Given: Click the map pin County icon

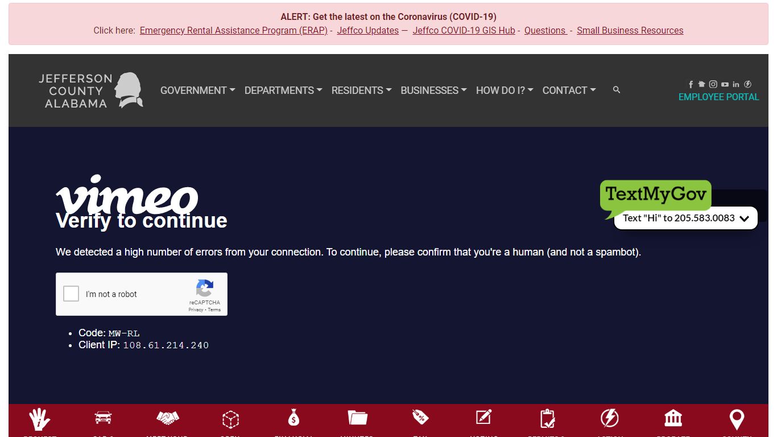Looking at the screenshot, I should pos(737,420).
